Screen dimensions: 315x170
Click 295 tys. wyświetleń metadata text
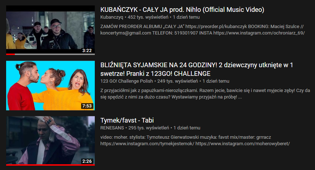point(148,128)
